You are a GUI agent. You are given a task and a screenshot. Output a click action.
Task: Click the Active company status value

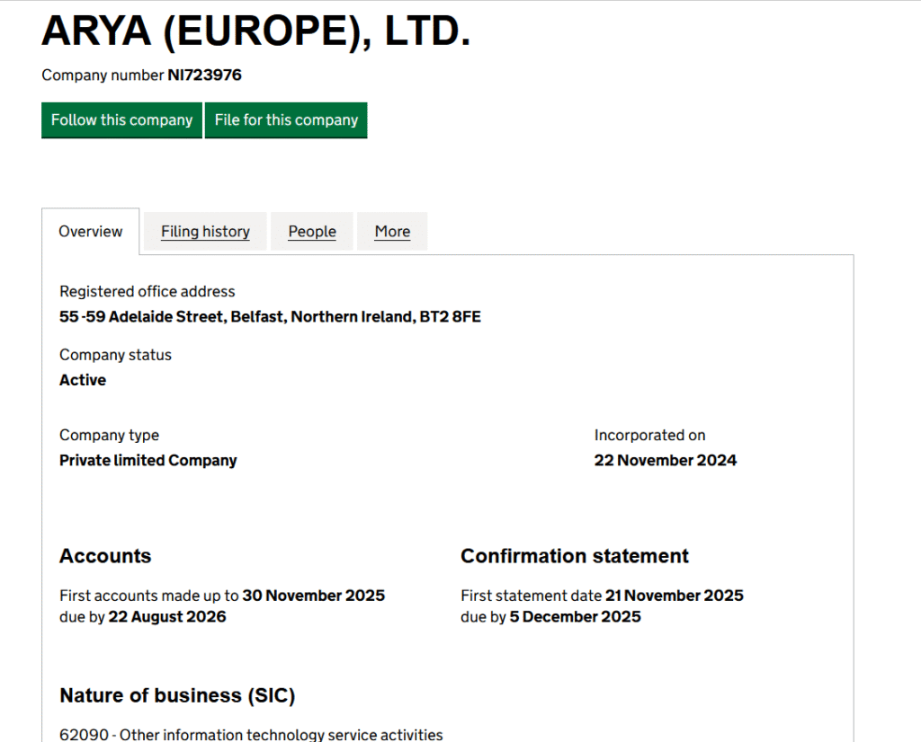(x=83, y=380)
